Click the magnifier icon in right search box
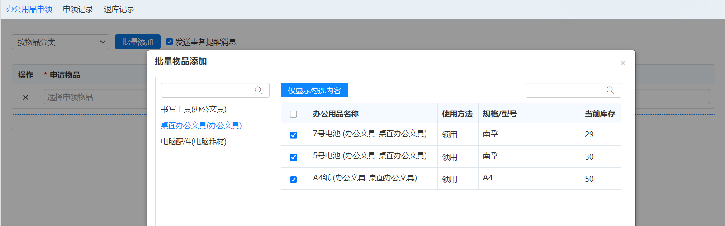 (610, 90)
